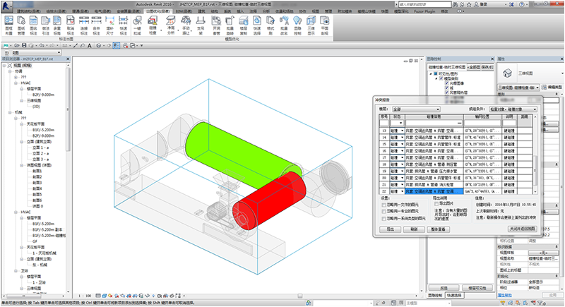Click the 导出 button in the clash report
The height and width of the screenshot is (307, 565).
tap(390, 229)
